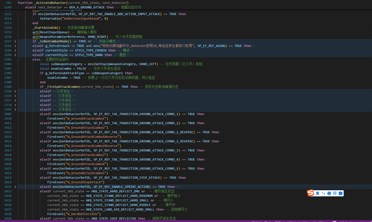
Task: Open the 符 symbols panel on the IME bar
Action: [x=335, y=193]
